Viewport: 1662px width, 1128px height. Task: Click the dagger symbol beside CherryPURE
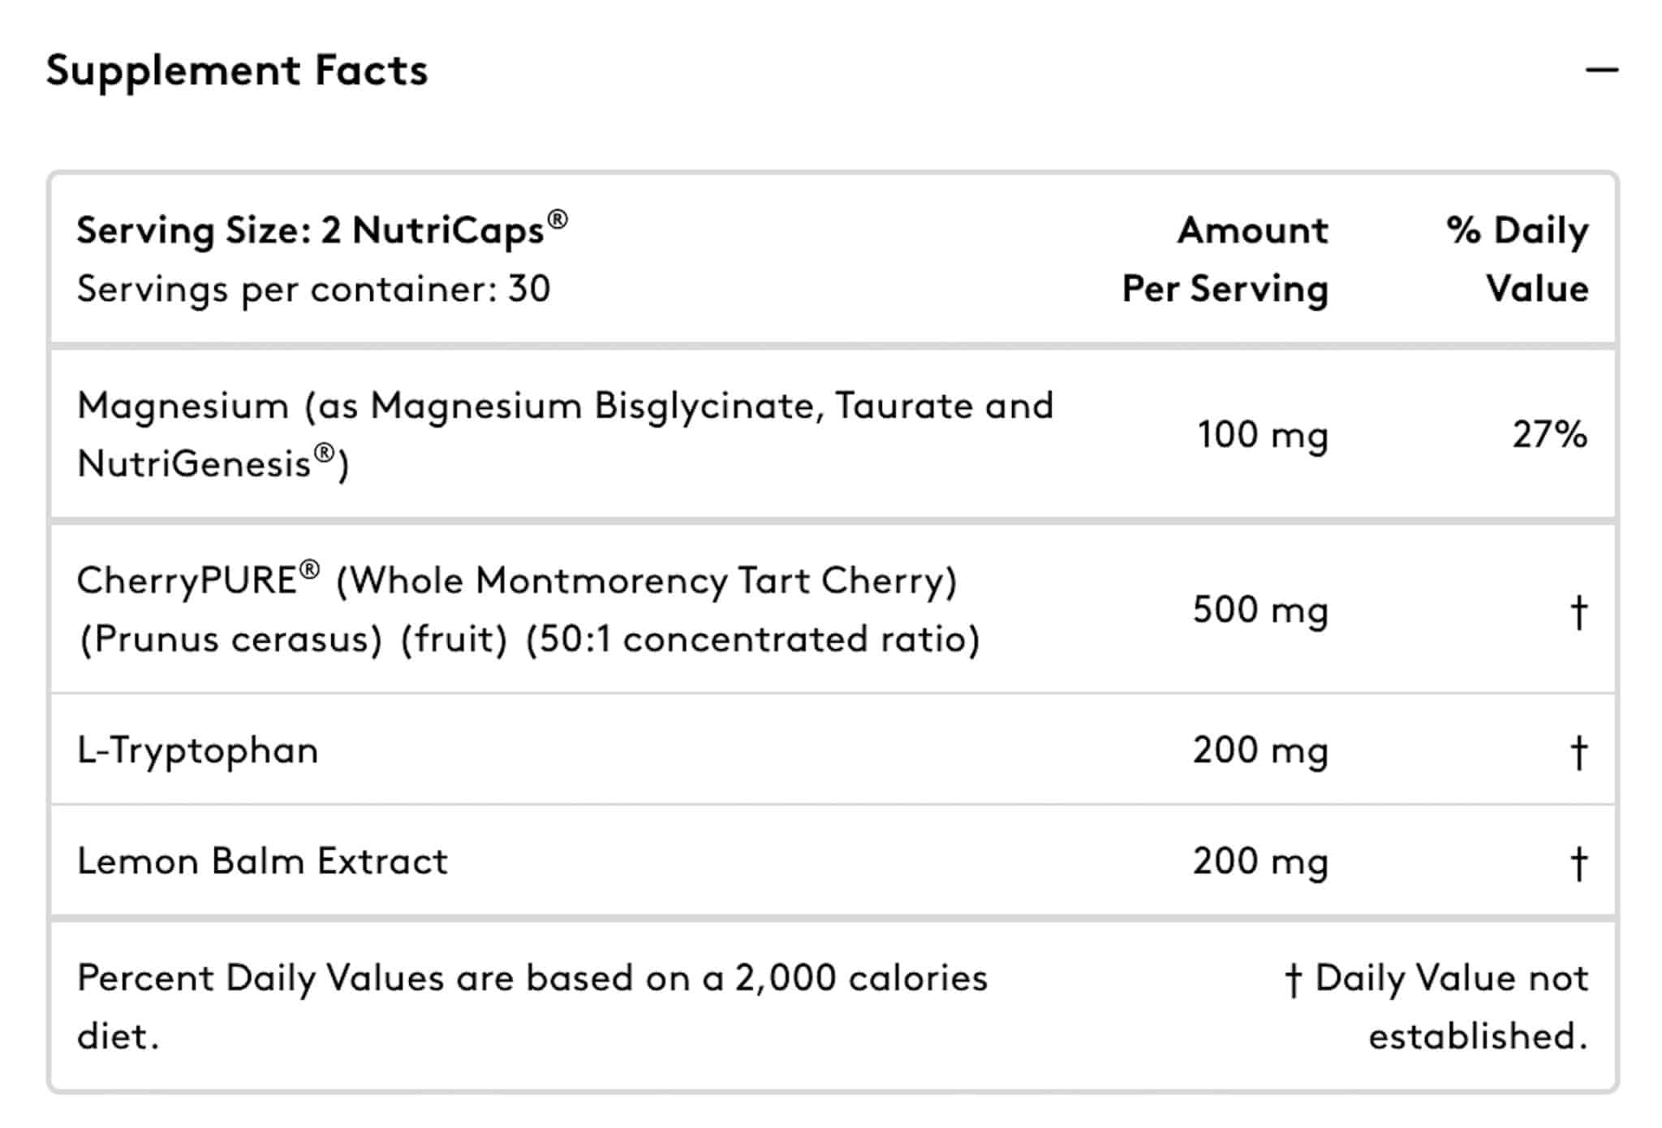(1578, 612)
